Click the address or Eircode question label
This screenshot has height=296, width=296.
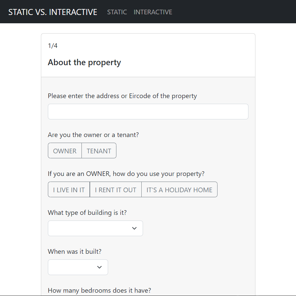click(x=122, y=96)
